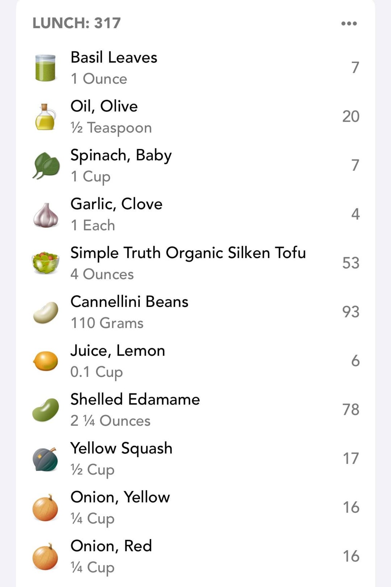
Task: Tap the Basil Leaves shaker icon
Action: click(45, 68)
